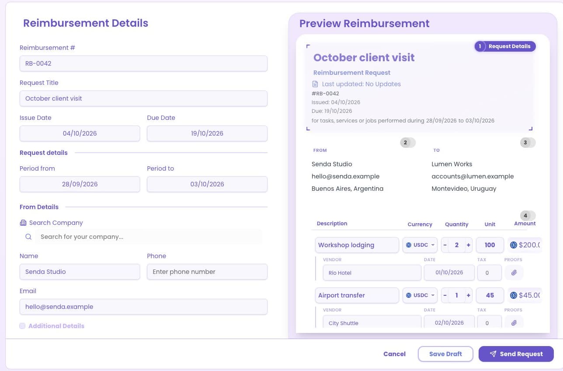The height and width of the screenshot is (371, 563).
Task: Jump to step 4 line items
Action: point(528,216)
